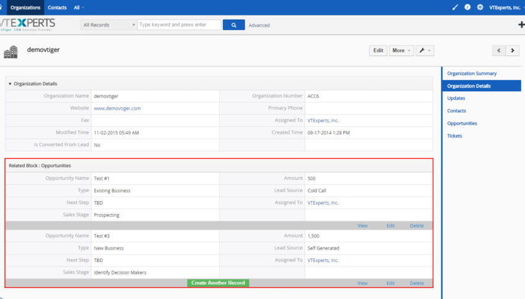Click the Create Another Record button
525x299 pixels.
(x=218, y=282)
